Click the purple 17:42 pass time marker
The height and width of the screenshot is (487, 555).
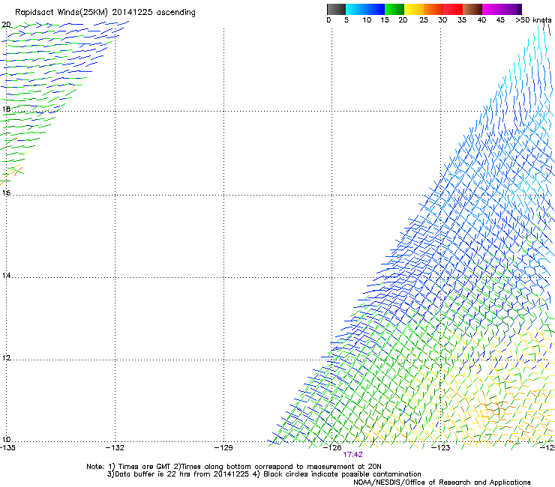click(x=352, y=455)
